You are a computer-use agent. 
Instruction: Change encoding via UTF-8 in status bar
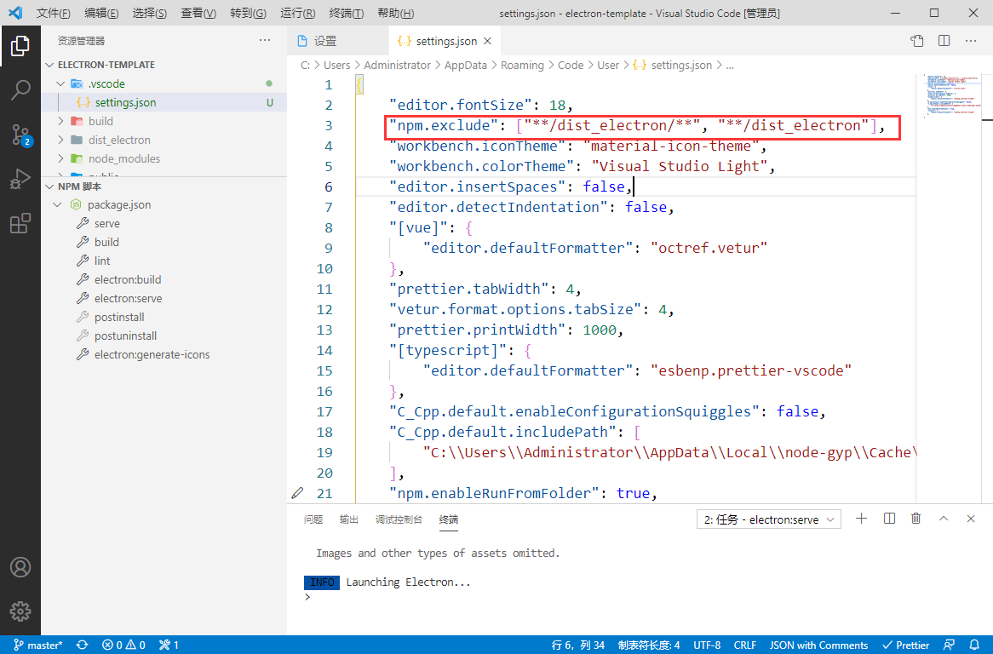tap(707, 645)
